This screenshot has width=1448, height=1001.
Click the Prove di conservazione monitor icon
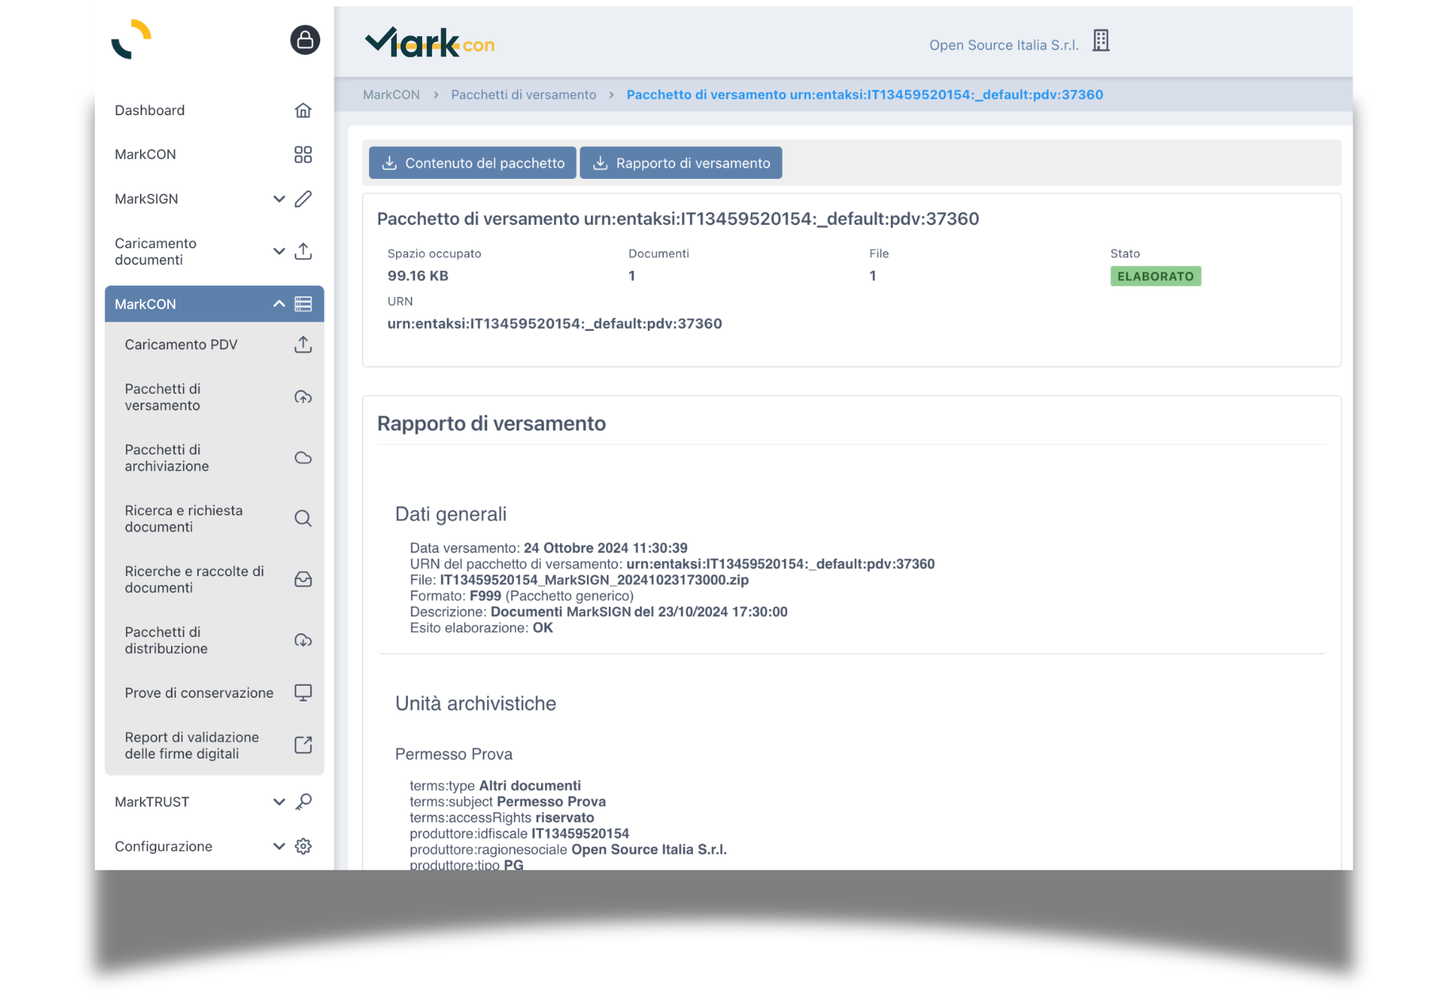click(303, 692)
